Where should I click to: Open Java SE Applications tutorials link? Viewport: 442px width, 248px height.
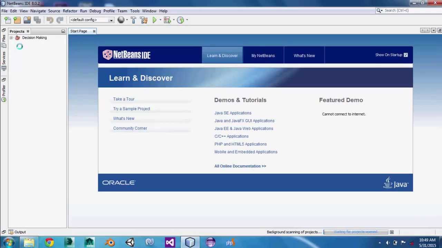pyautogui.click(x=233, y=113)
